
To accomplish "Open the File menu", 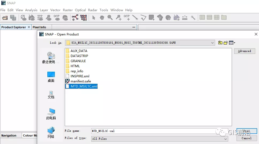I will point(3,10).
